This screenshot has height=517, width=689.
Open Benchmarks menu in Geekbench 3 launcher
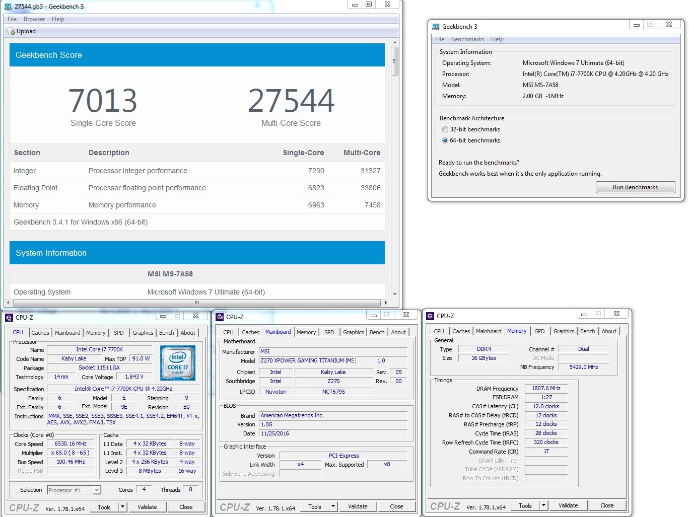coord(467,39)
